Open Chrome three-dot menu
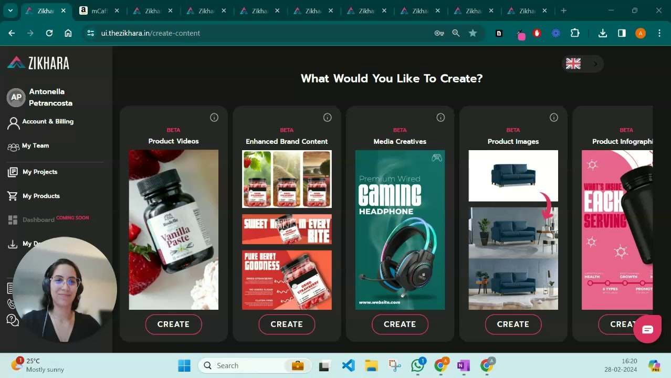The width and height of the screenshot is (671, 378). coord(659,33)
